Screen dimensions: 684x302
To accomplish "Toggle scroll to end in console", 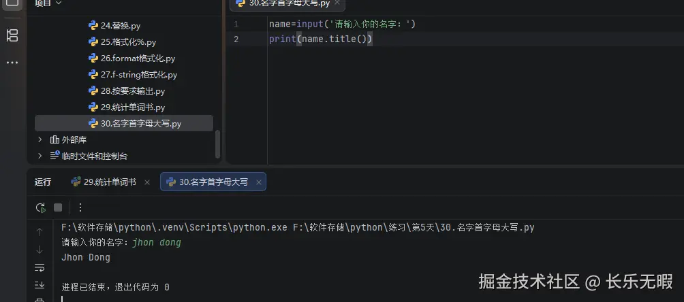I will pos(40,284).
